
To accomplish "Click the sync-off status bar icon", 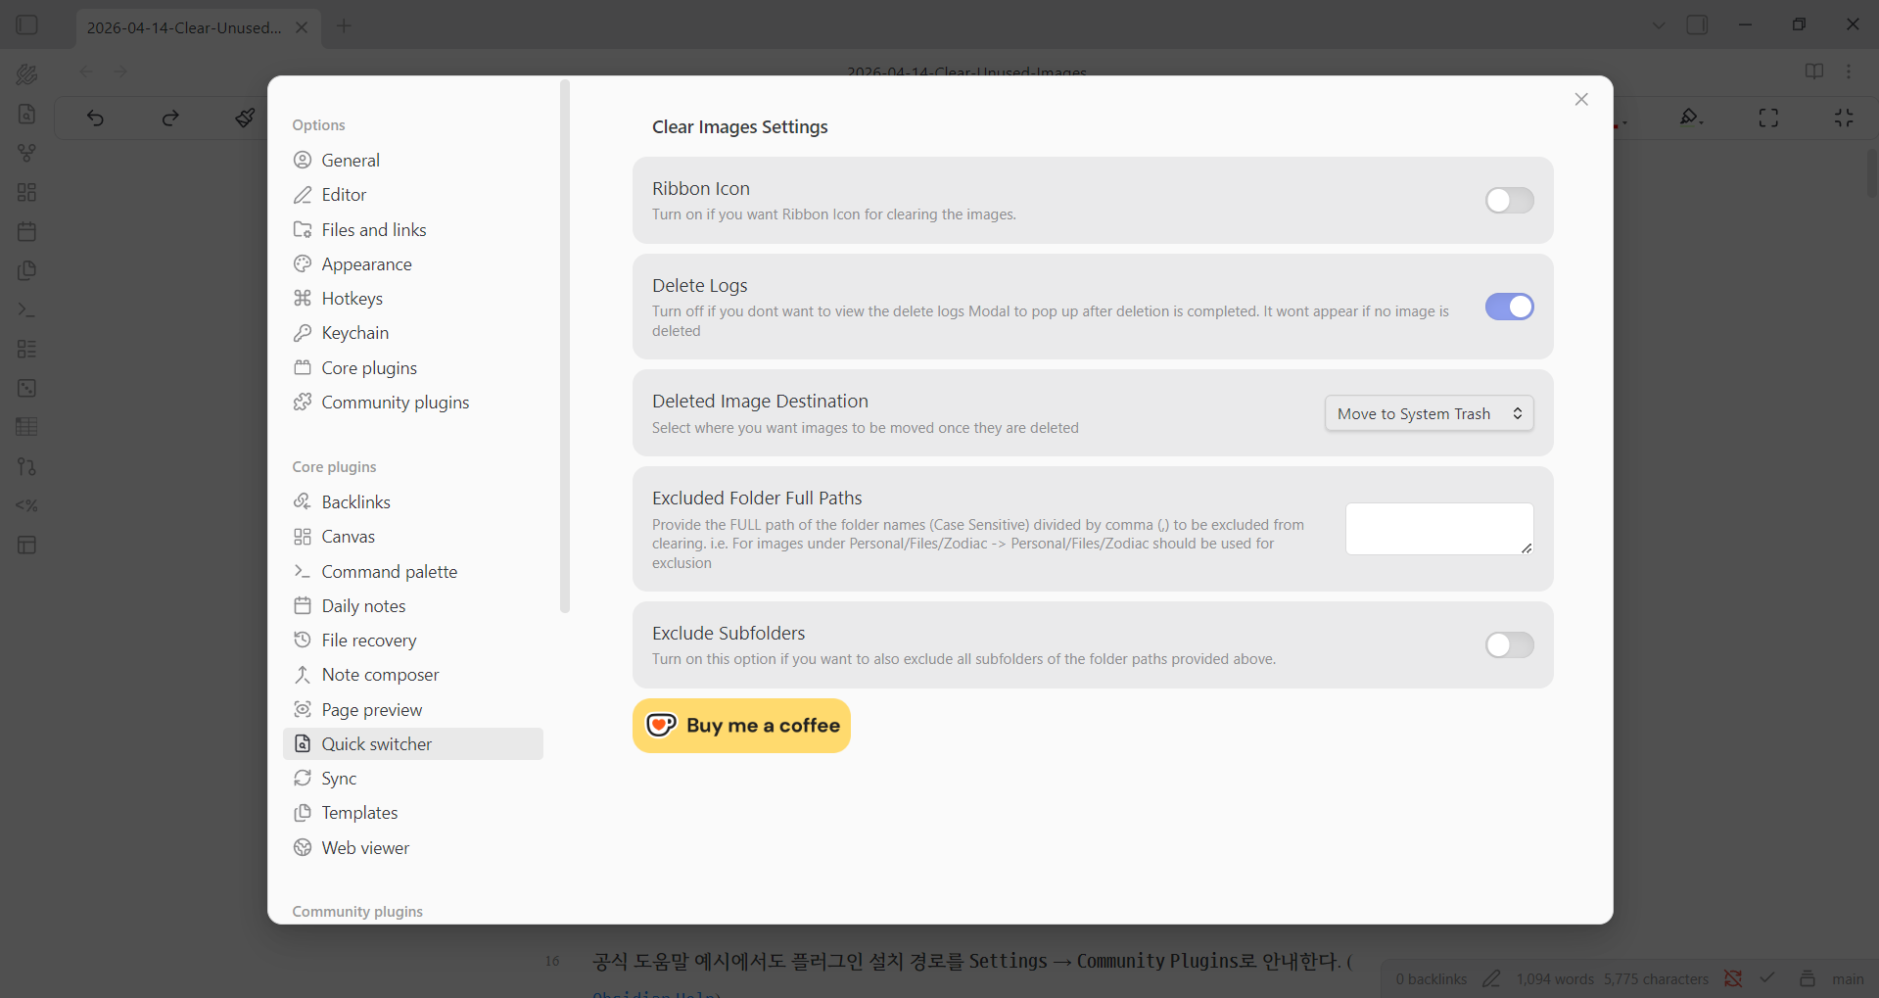I will tap(1733, 978).
